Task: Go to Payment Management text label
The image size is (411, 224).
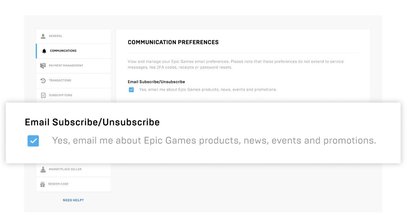Action: coord(66,66)
